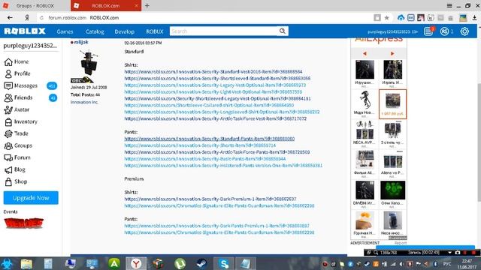
Task: Open Dark-Premium-1 shirt link
Action: (x=210, y=199)
